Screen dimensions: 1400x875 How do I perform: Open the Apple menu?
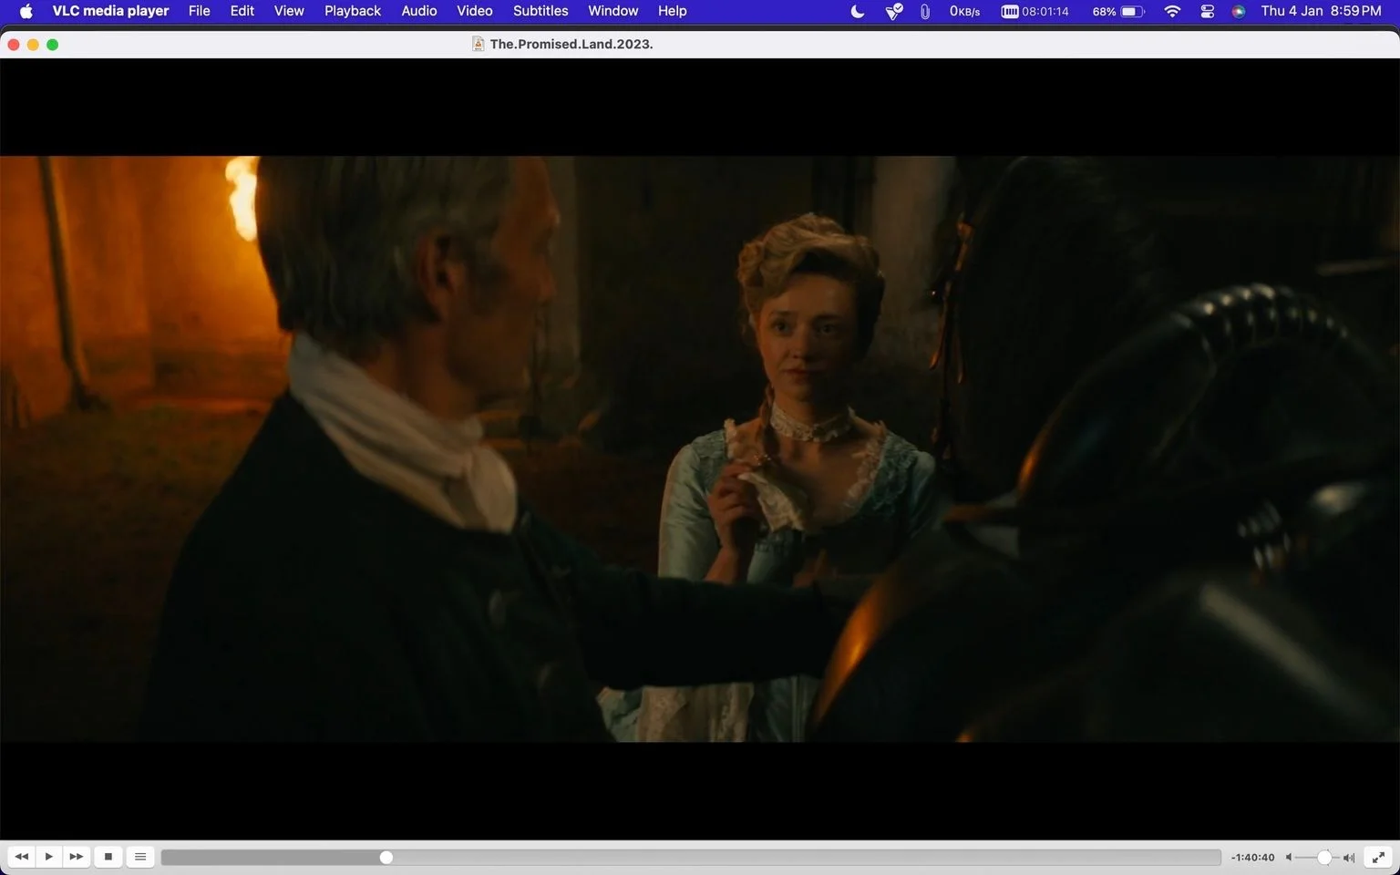[26, 11]
